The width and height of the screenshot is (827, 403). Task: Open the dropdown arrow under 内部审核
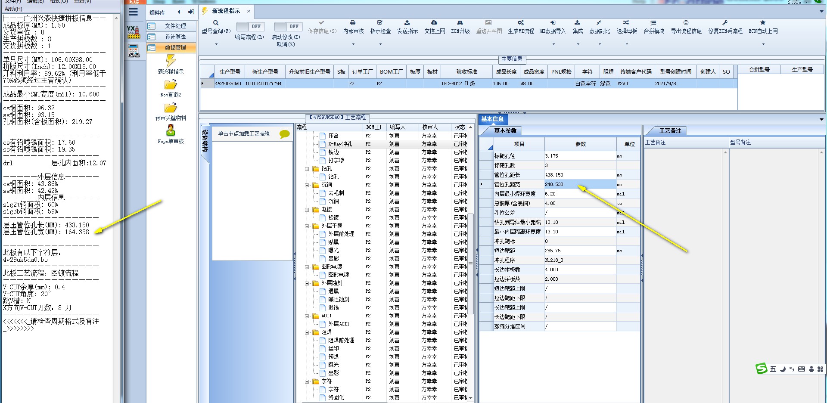(354, 44)
